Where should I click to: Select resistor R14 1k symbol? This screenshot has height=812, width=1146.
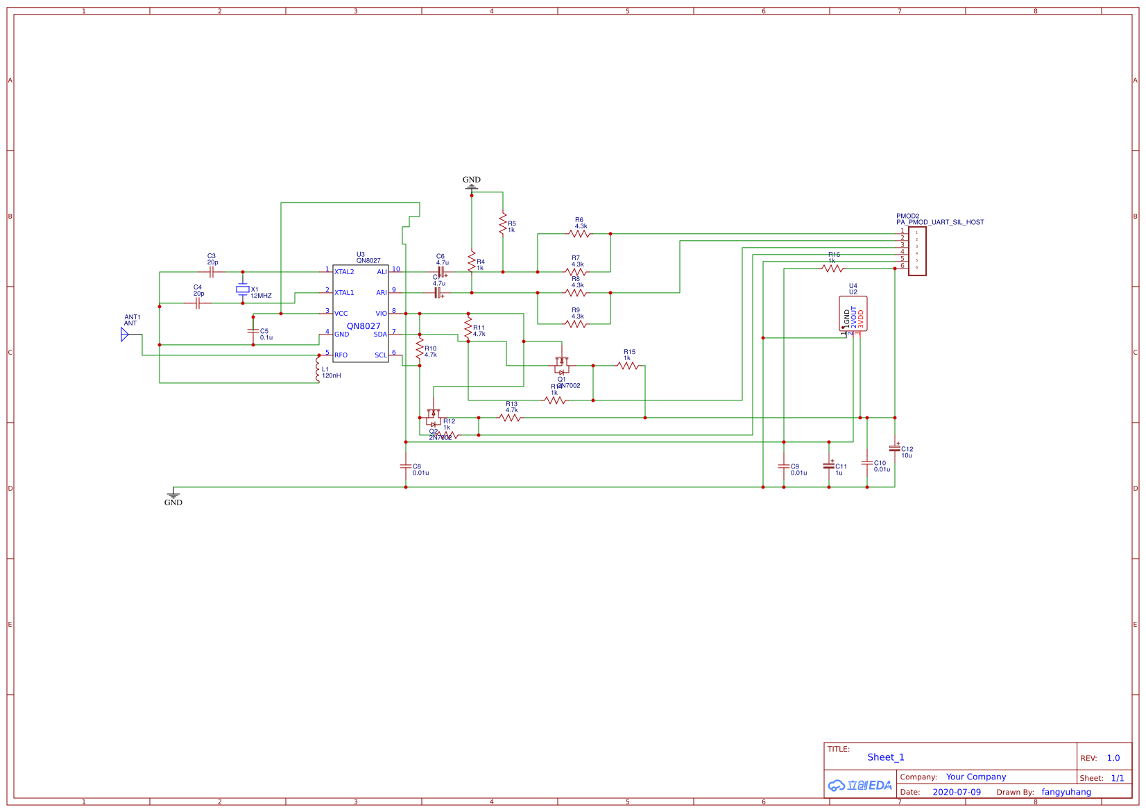point(555,400)
